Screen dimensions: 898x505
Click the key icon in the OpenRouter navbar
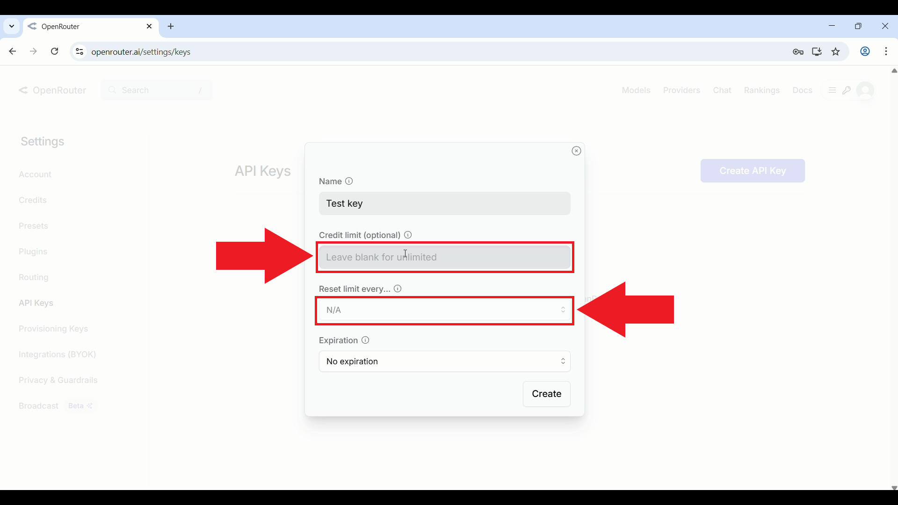(x=847, y=90)
